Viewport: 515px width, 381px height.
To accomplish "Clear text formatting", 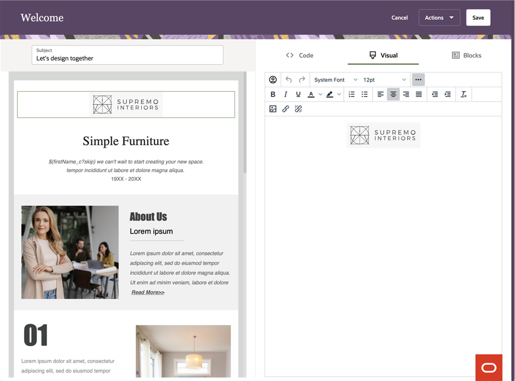I will click(463, 94).
